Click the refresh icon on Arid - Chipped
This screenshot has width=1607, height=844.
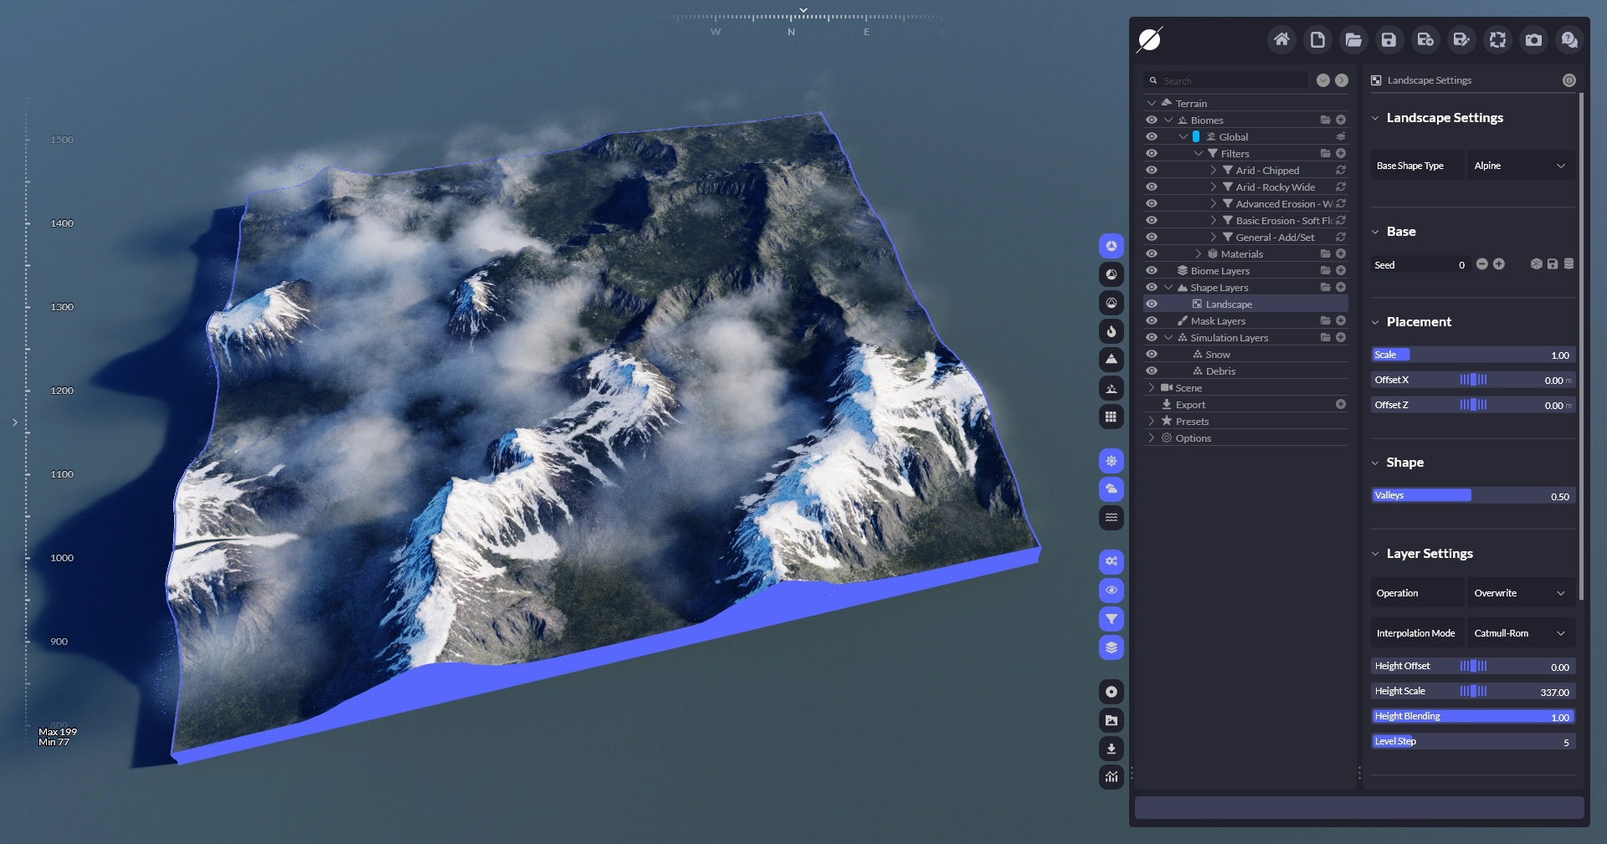[1341, 170]
